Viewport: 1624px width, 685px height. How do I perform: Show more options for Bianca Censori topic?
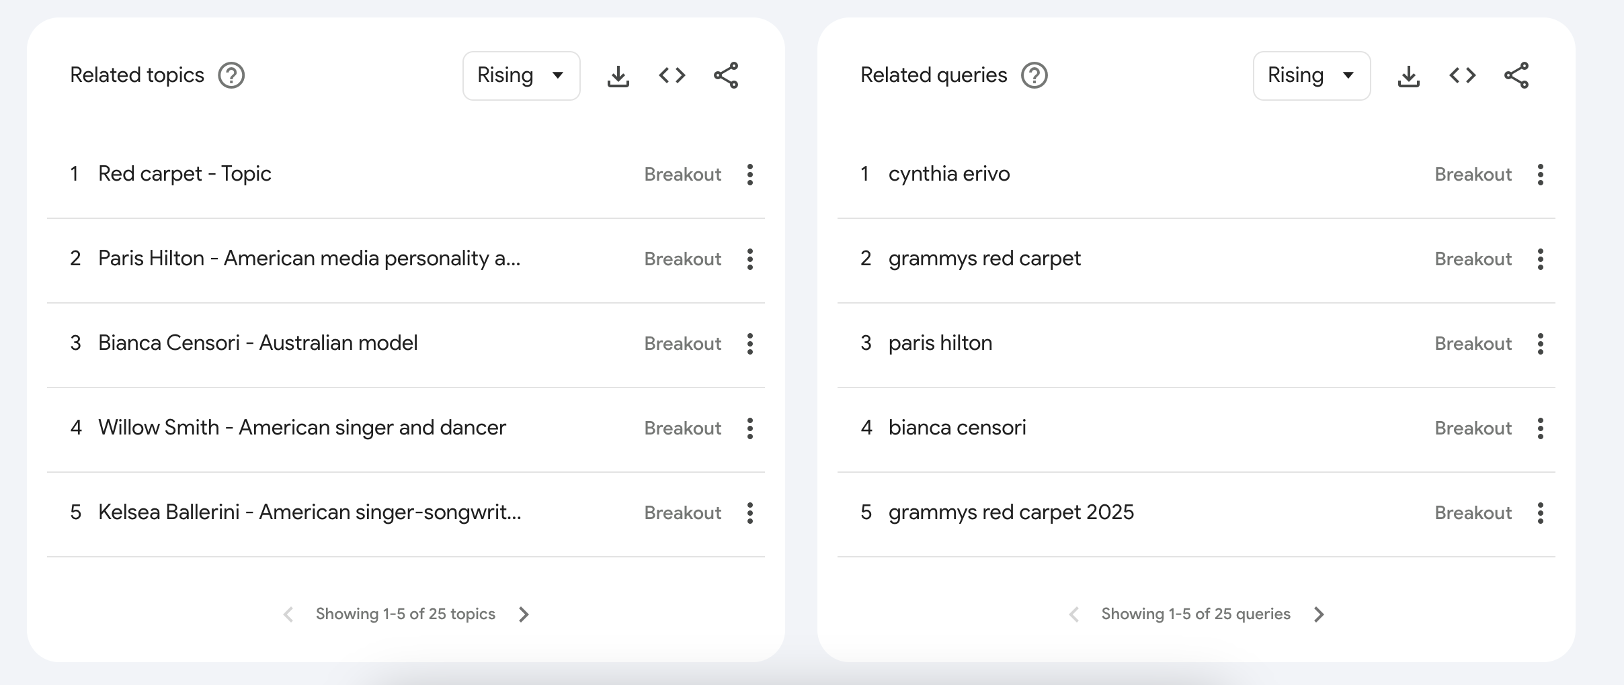pos(750,344)
